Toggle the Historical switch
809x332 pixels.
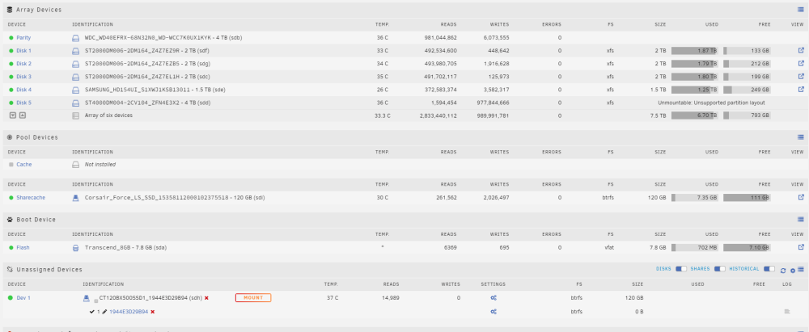click(x=769, y=269)
